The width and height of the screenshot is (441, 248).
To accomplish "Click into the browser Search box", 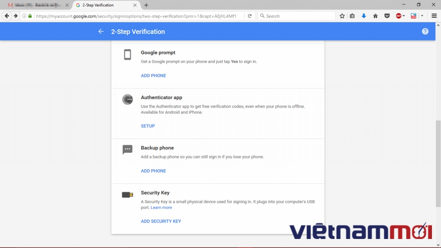I will pyautogui.click(x=296, y=16).
